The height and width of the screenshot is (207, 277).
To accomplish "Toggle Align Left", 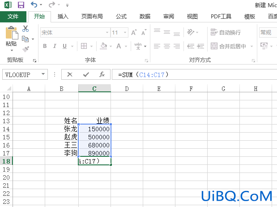I will coord(157,46).
